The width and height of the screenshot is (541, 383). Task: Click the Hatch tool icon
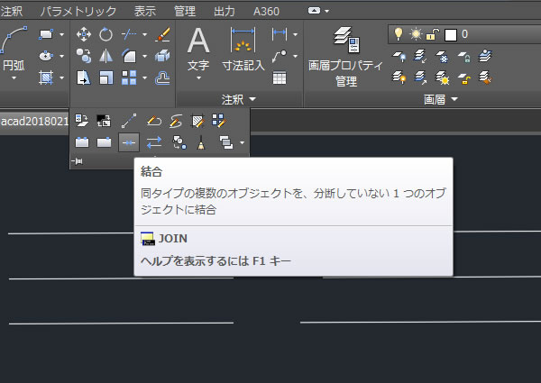[x=46, y=78]
